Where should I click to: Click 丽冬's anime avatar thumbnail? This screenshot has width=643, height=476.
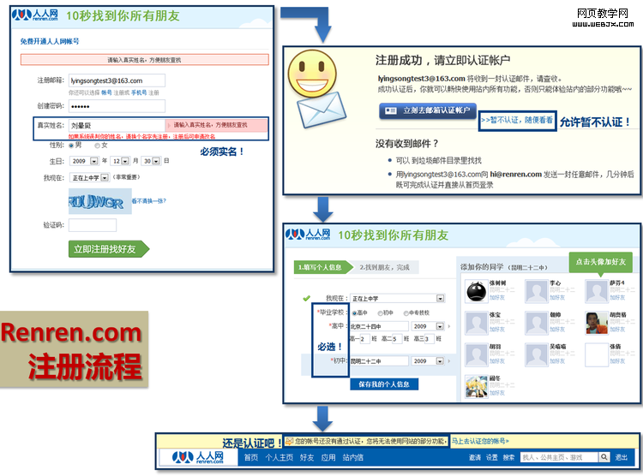pos(476,388)
